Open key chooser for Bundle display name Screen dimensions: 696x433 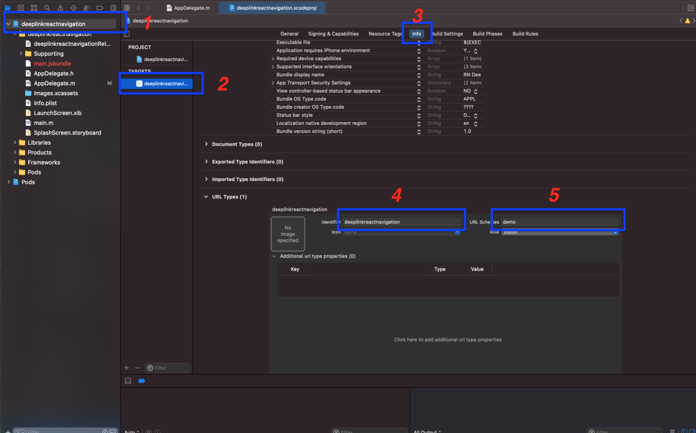419,75
